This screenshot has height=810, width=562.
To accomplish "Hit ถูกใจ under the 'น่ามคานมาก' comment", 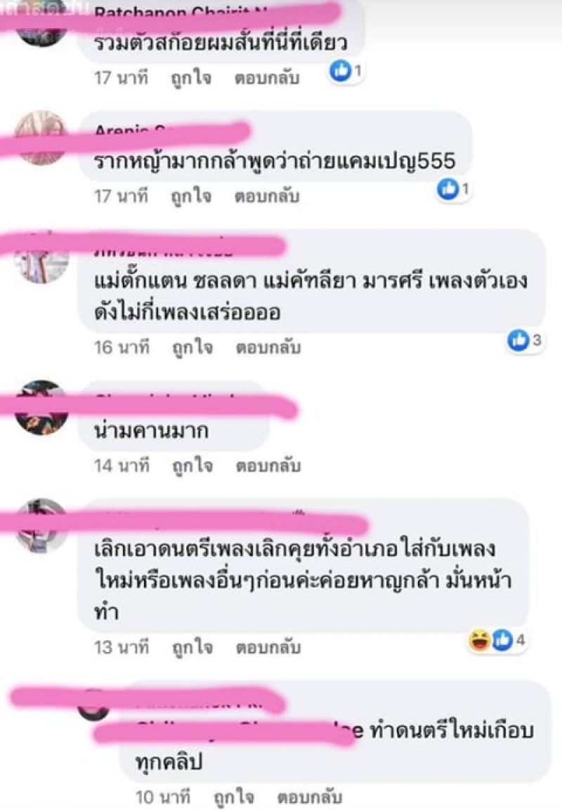I will tap(192, 465).
